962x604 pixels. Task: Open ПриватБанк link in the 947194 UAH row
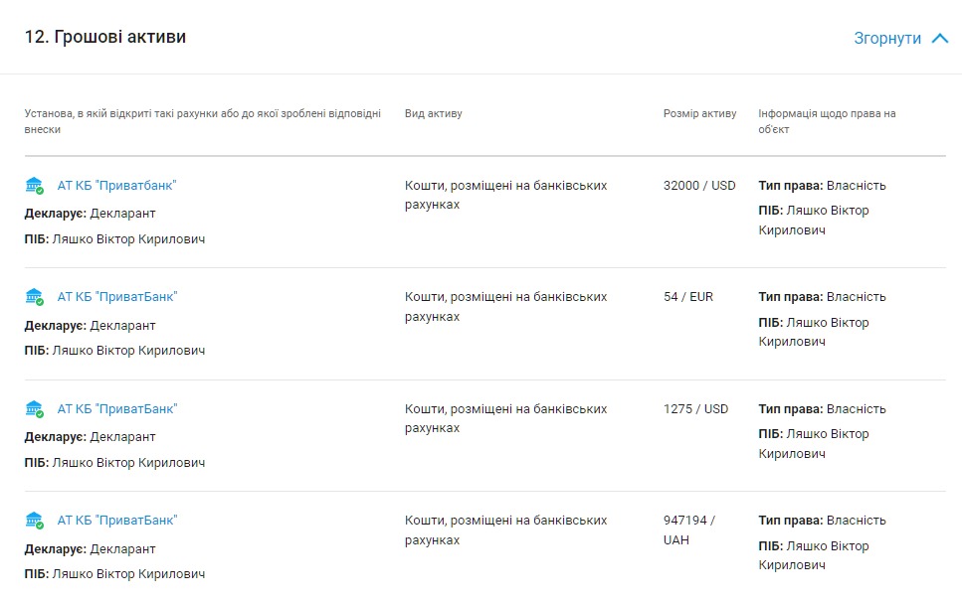[116, 521]
